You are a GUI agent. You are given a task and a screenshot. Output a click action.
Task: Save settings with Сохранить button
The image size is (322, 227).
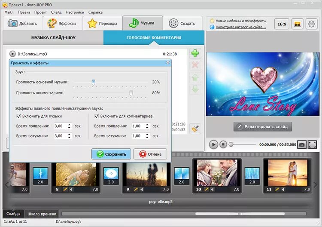[111, 154]
